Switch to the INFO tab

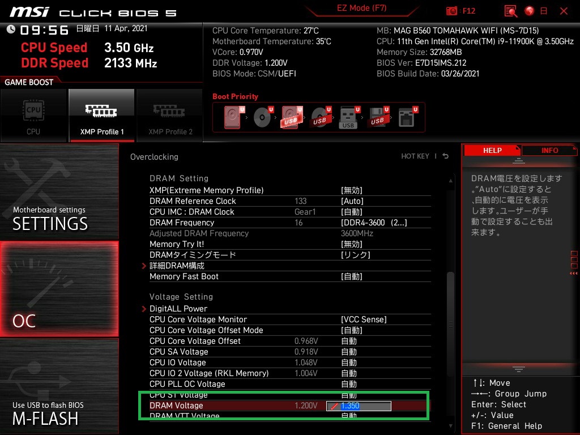549,151
